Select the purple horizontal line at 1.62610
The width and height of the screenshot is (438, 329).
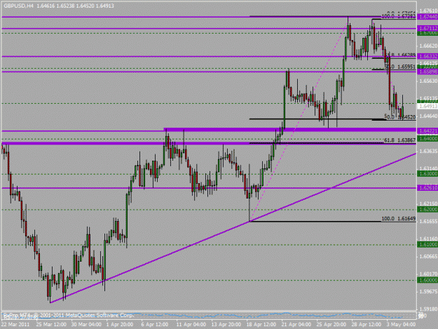tap(209, 188)
